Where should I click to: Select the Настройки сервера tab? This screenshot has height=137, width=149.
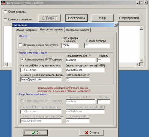click(51, 30)
